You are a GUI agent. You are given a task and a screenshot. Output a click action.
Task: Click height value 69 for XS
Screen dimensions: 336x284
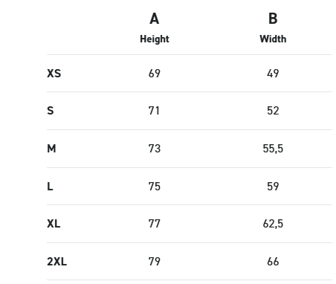(155, 74)
